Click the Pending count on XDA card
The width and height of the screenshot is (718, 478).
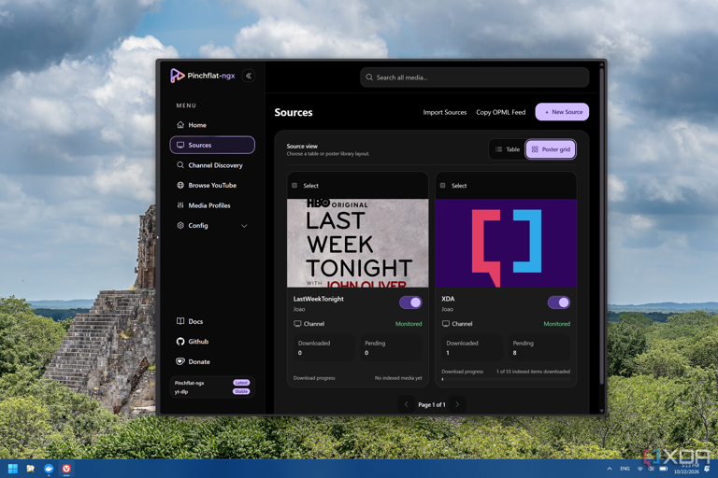click(x=538, y=347)
